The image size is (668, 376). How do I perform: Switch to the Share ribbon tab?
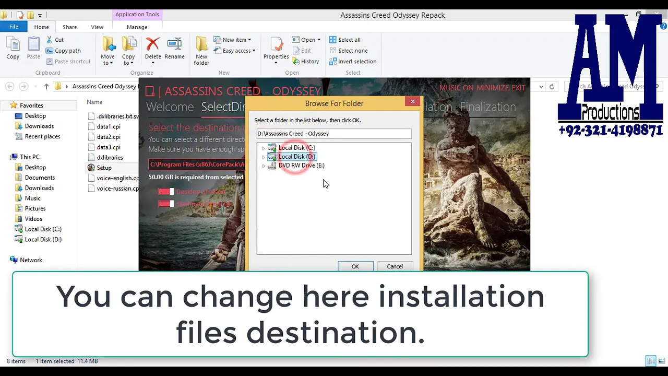coord(69,27)
